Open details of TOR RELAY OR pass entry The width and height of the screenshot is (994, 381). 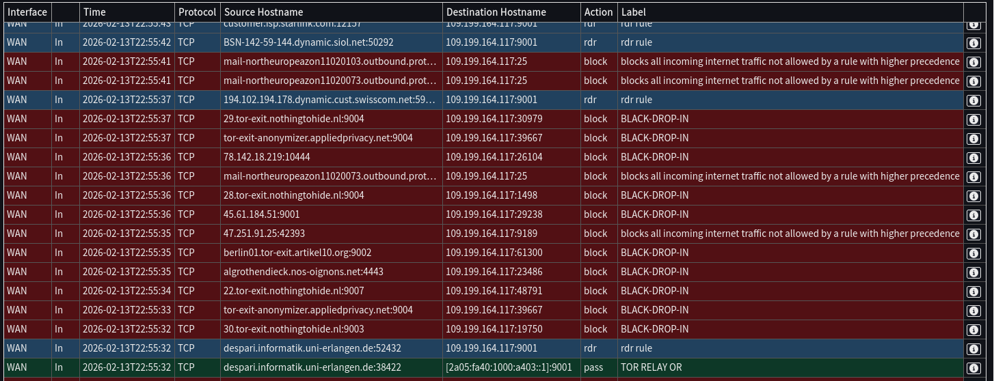973,367
